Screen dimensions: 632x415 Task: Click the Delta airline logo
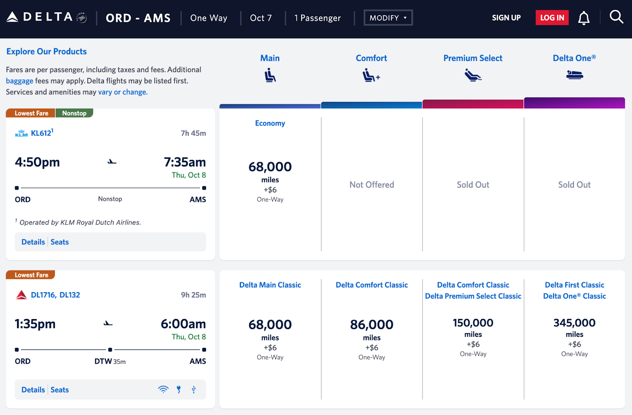tap(39, 17)
